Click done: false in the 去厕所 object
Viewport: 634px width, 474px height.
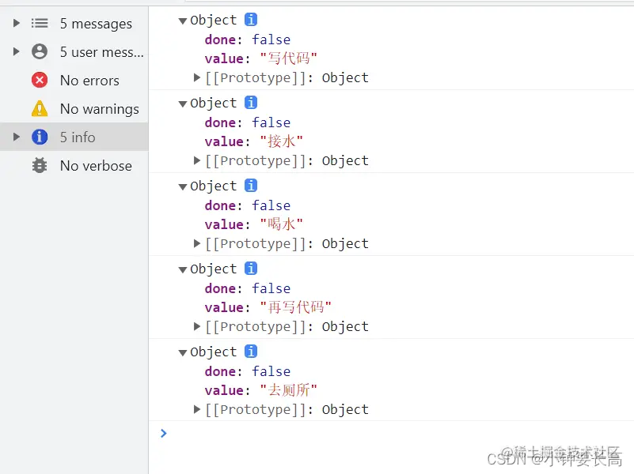click(248, 371)
